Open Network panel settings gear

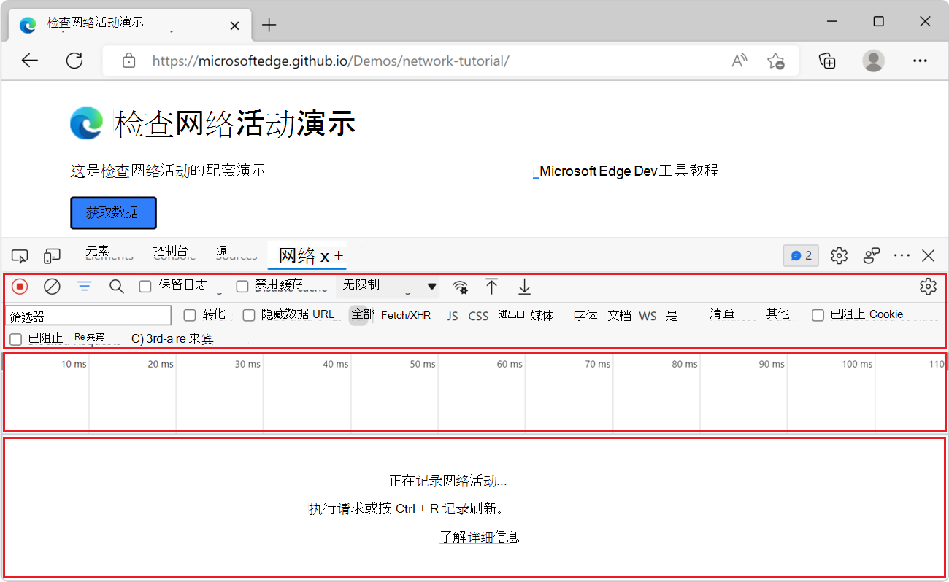click(x=928, y=287)
